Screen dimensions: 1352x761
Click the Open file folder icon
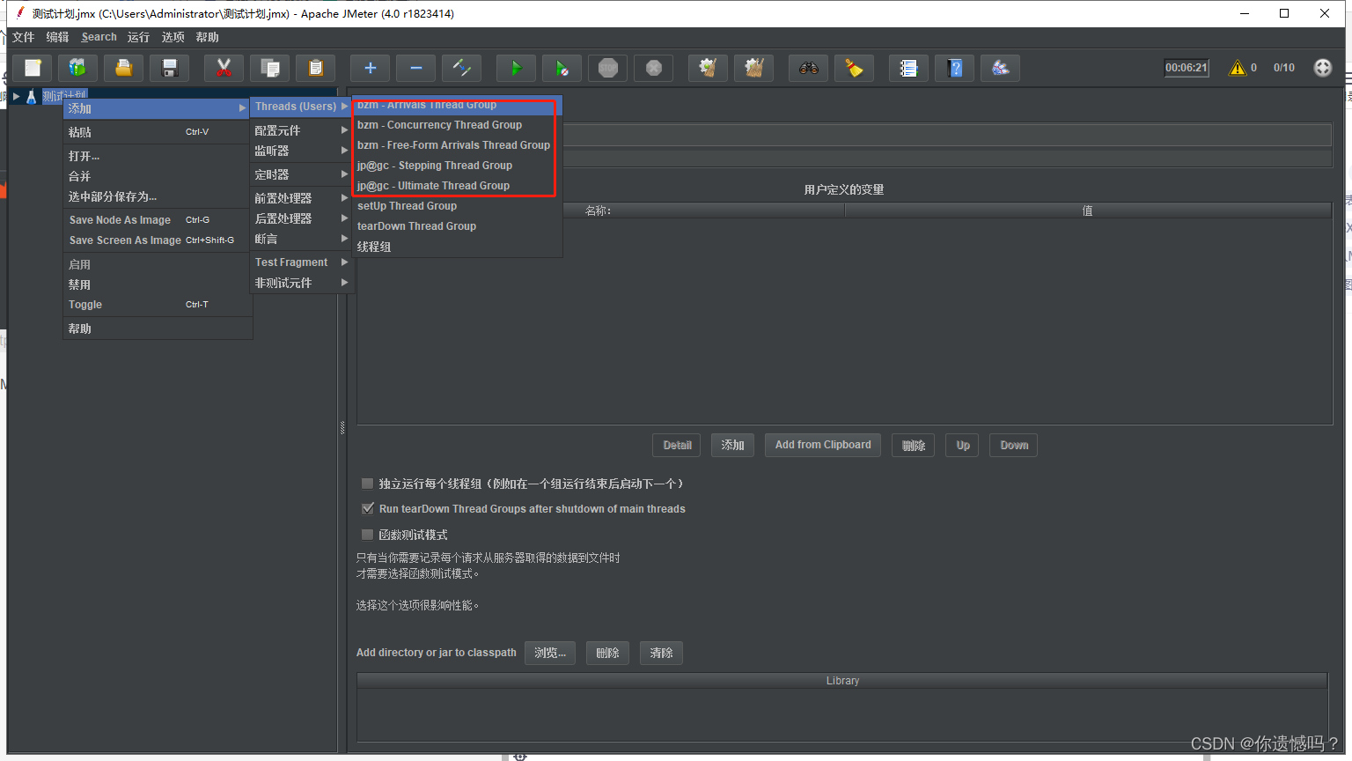[124, 68]
